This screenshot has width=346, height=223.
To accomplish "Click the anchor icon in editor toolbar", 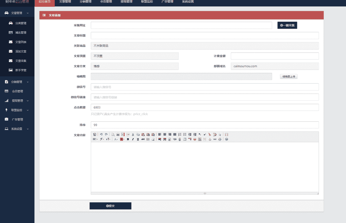I will point(209,139).
